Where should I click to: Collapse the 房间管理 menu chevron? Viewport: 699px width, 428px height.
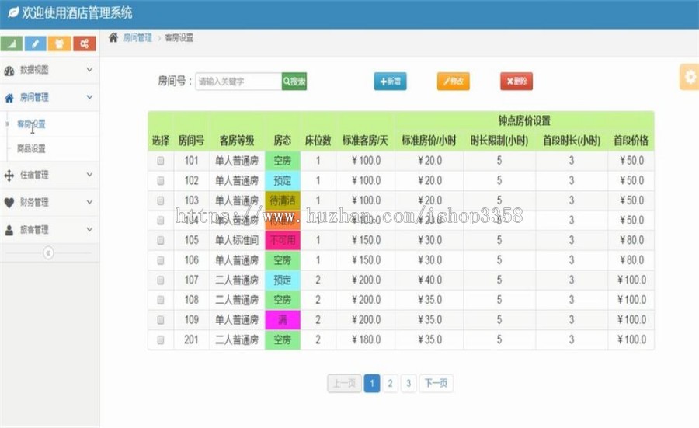click(x=89, y=97)
